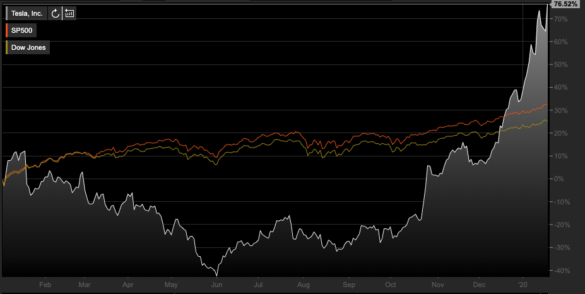This screenshot has height=294, width=585.
Task: Click the -40% y-axis label
Action: 561,271
